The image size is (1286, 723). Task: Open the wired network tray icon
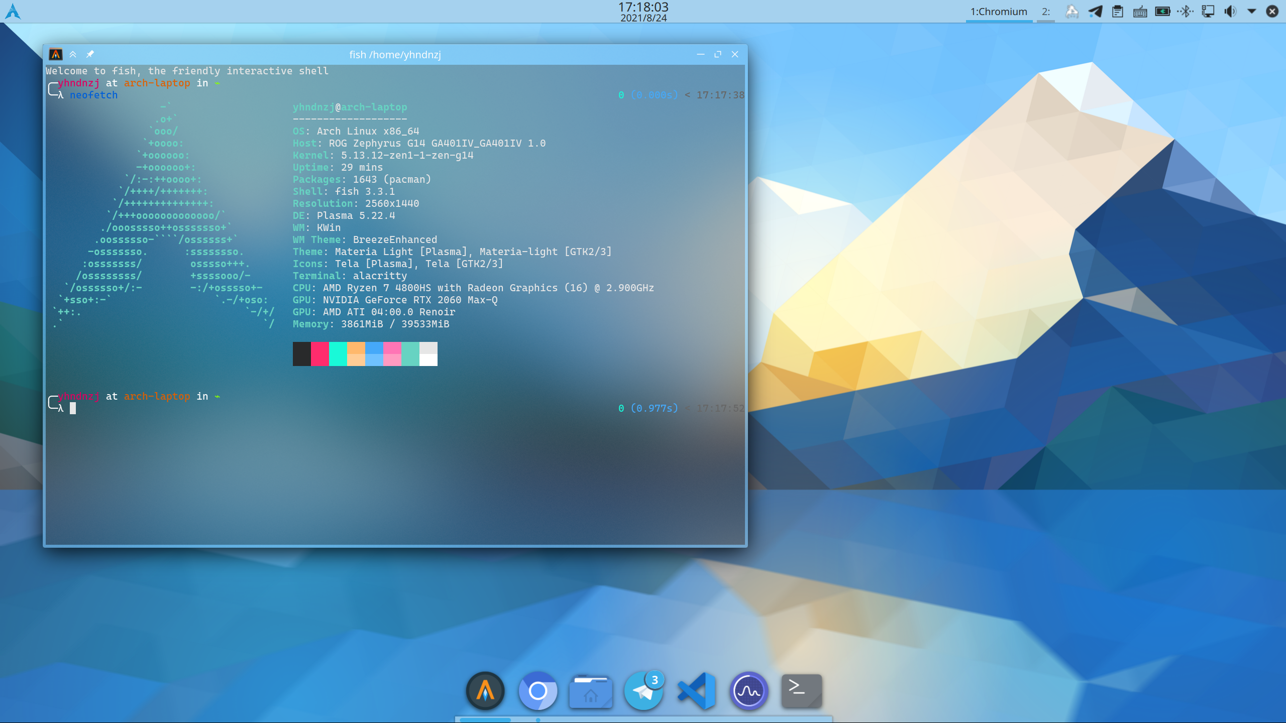pos(1208,11)
